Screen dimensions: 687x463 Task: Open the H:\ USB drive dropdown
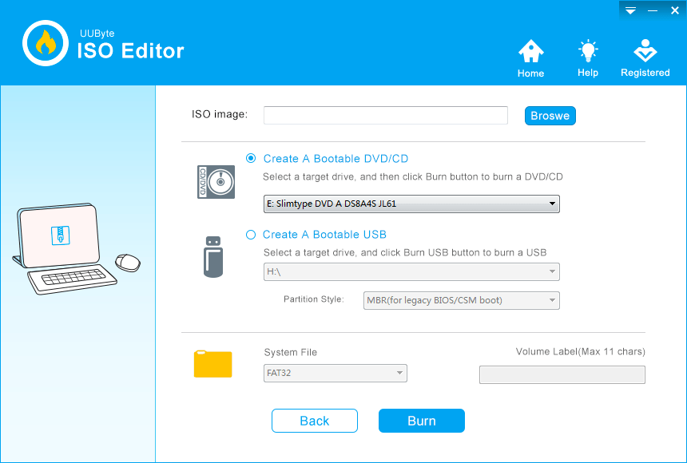[411, 271]
